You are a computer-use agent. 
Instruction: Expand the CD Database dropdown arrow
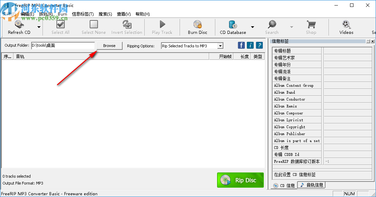click(x=252, y=27)
